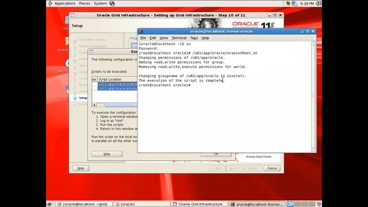Maximize the Oracle Grid Infrastructure window

pyautogui.click(x=275, y=15)
